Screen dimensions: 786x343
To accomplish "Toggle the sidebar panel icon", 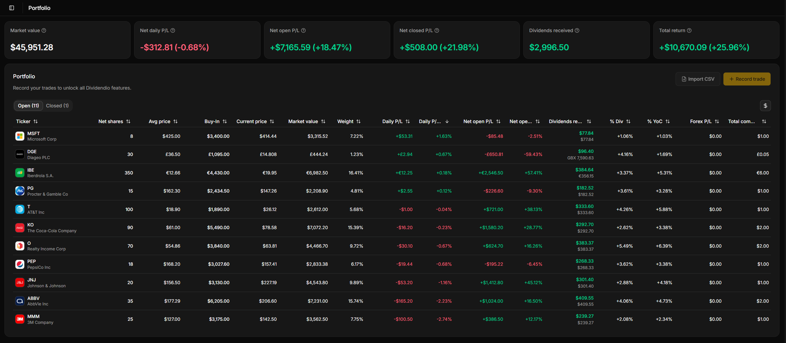I will coord(12,8).
